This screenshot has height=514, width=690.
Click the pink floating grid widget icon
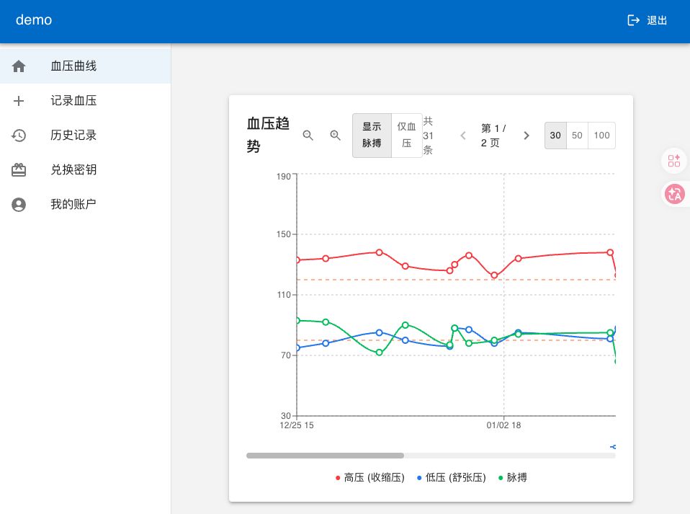[x=674, y=161]
